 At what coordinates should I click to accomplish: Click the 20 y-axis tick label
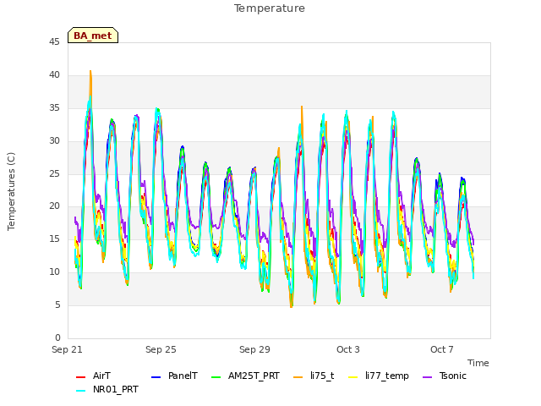[x=54, y=206]
